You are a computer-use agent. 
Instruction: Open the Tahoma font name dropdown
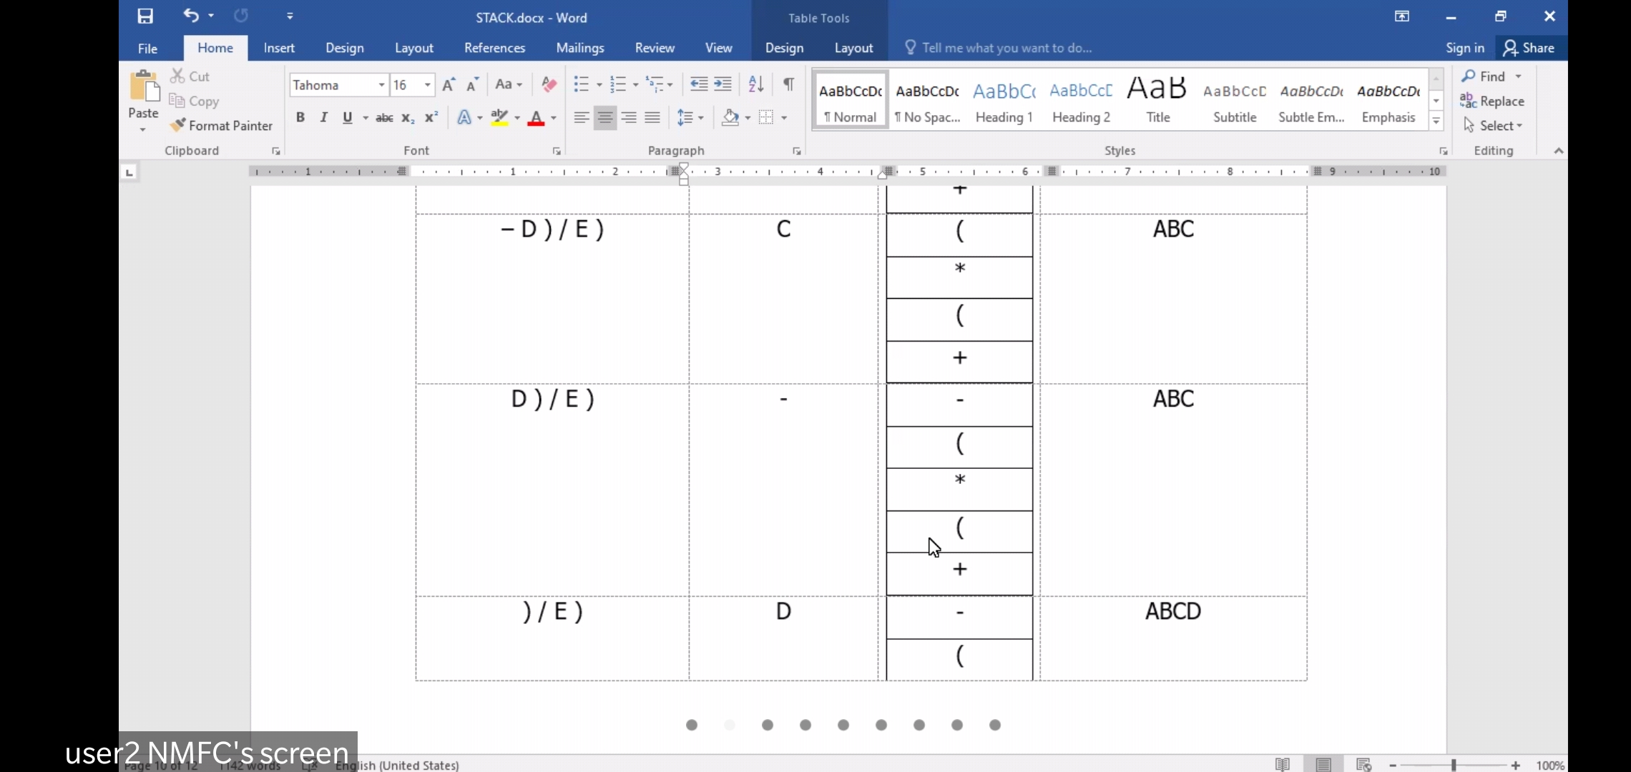point(381,85)
